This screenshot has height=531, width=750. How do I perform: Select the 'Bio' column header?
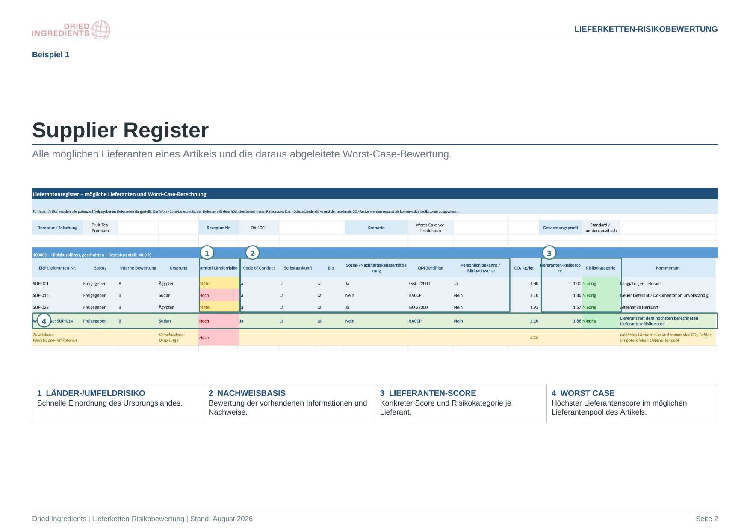(x=331, y=268)
